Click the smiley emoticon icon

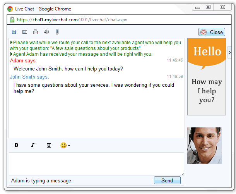pyautogui.click(x=63, y=145)
